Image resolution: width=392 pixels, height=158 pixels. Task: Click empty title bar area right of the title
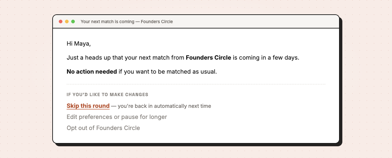pyautogui.click(x=255, y=22)
